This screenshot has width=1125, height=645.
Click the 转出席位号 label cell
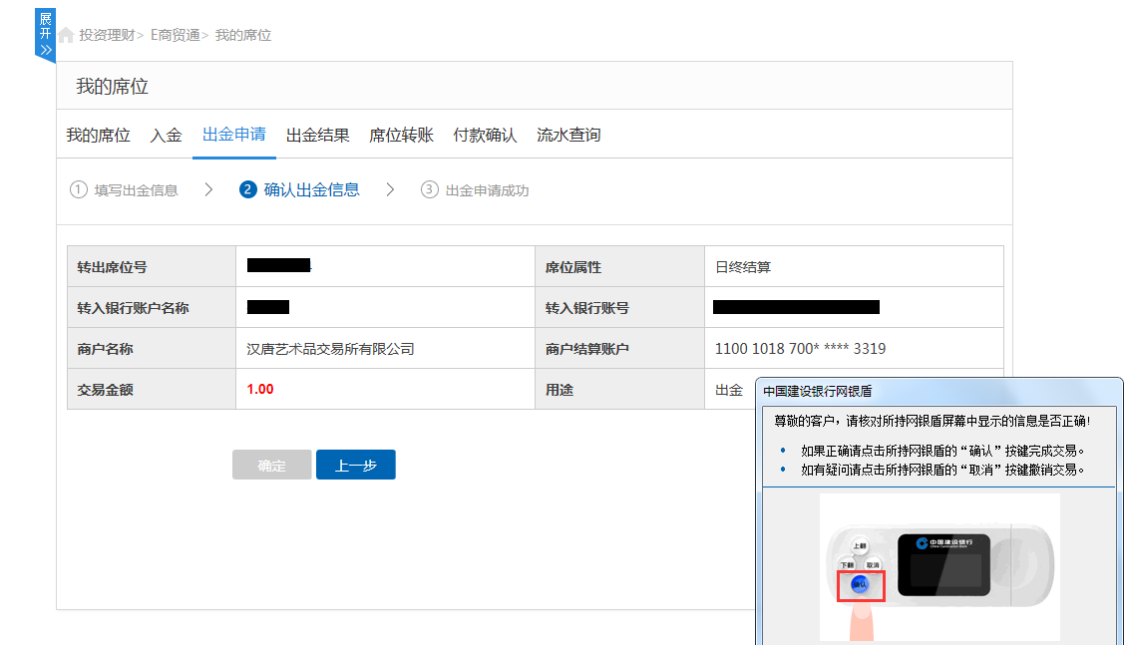click(x=152, y=267)
